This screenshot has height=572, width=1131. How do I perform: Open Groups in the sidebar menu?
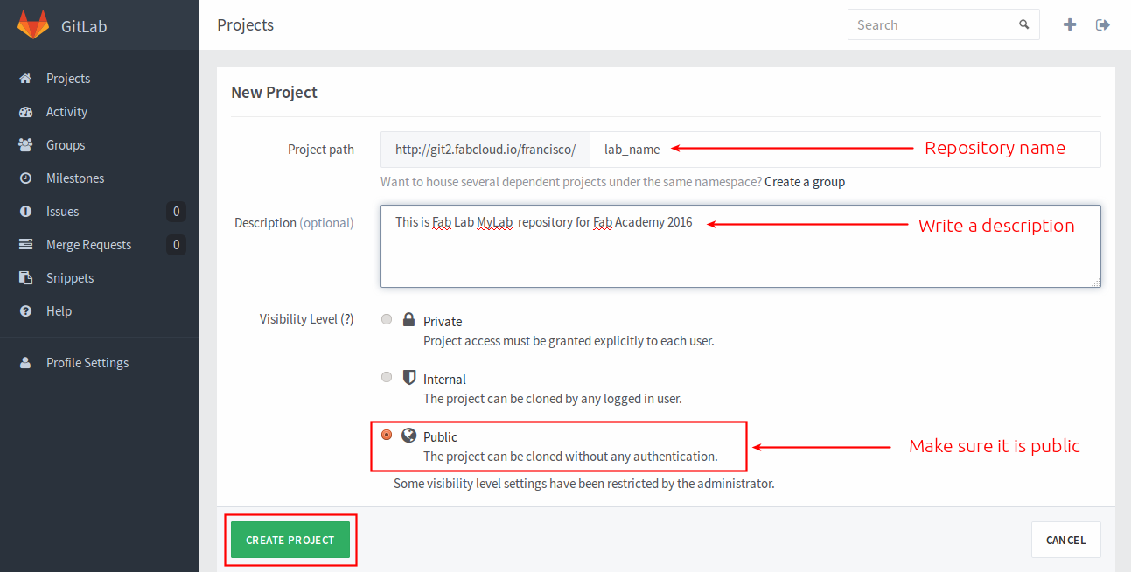pos(100,145)
